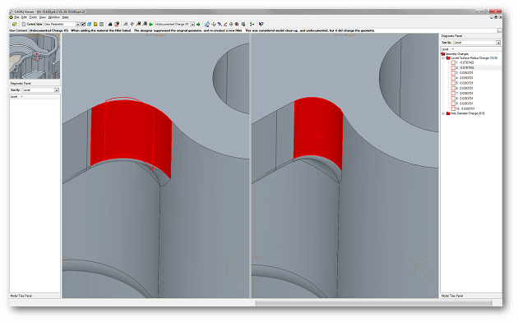Click the left panel Level column header arrow
The height and width of the screenshot is (322, 518).
22,97
